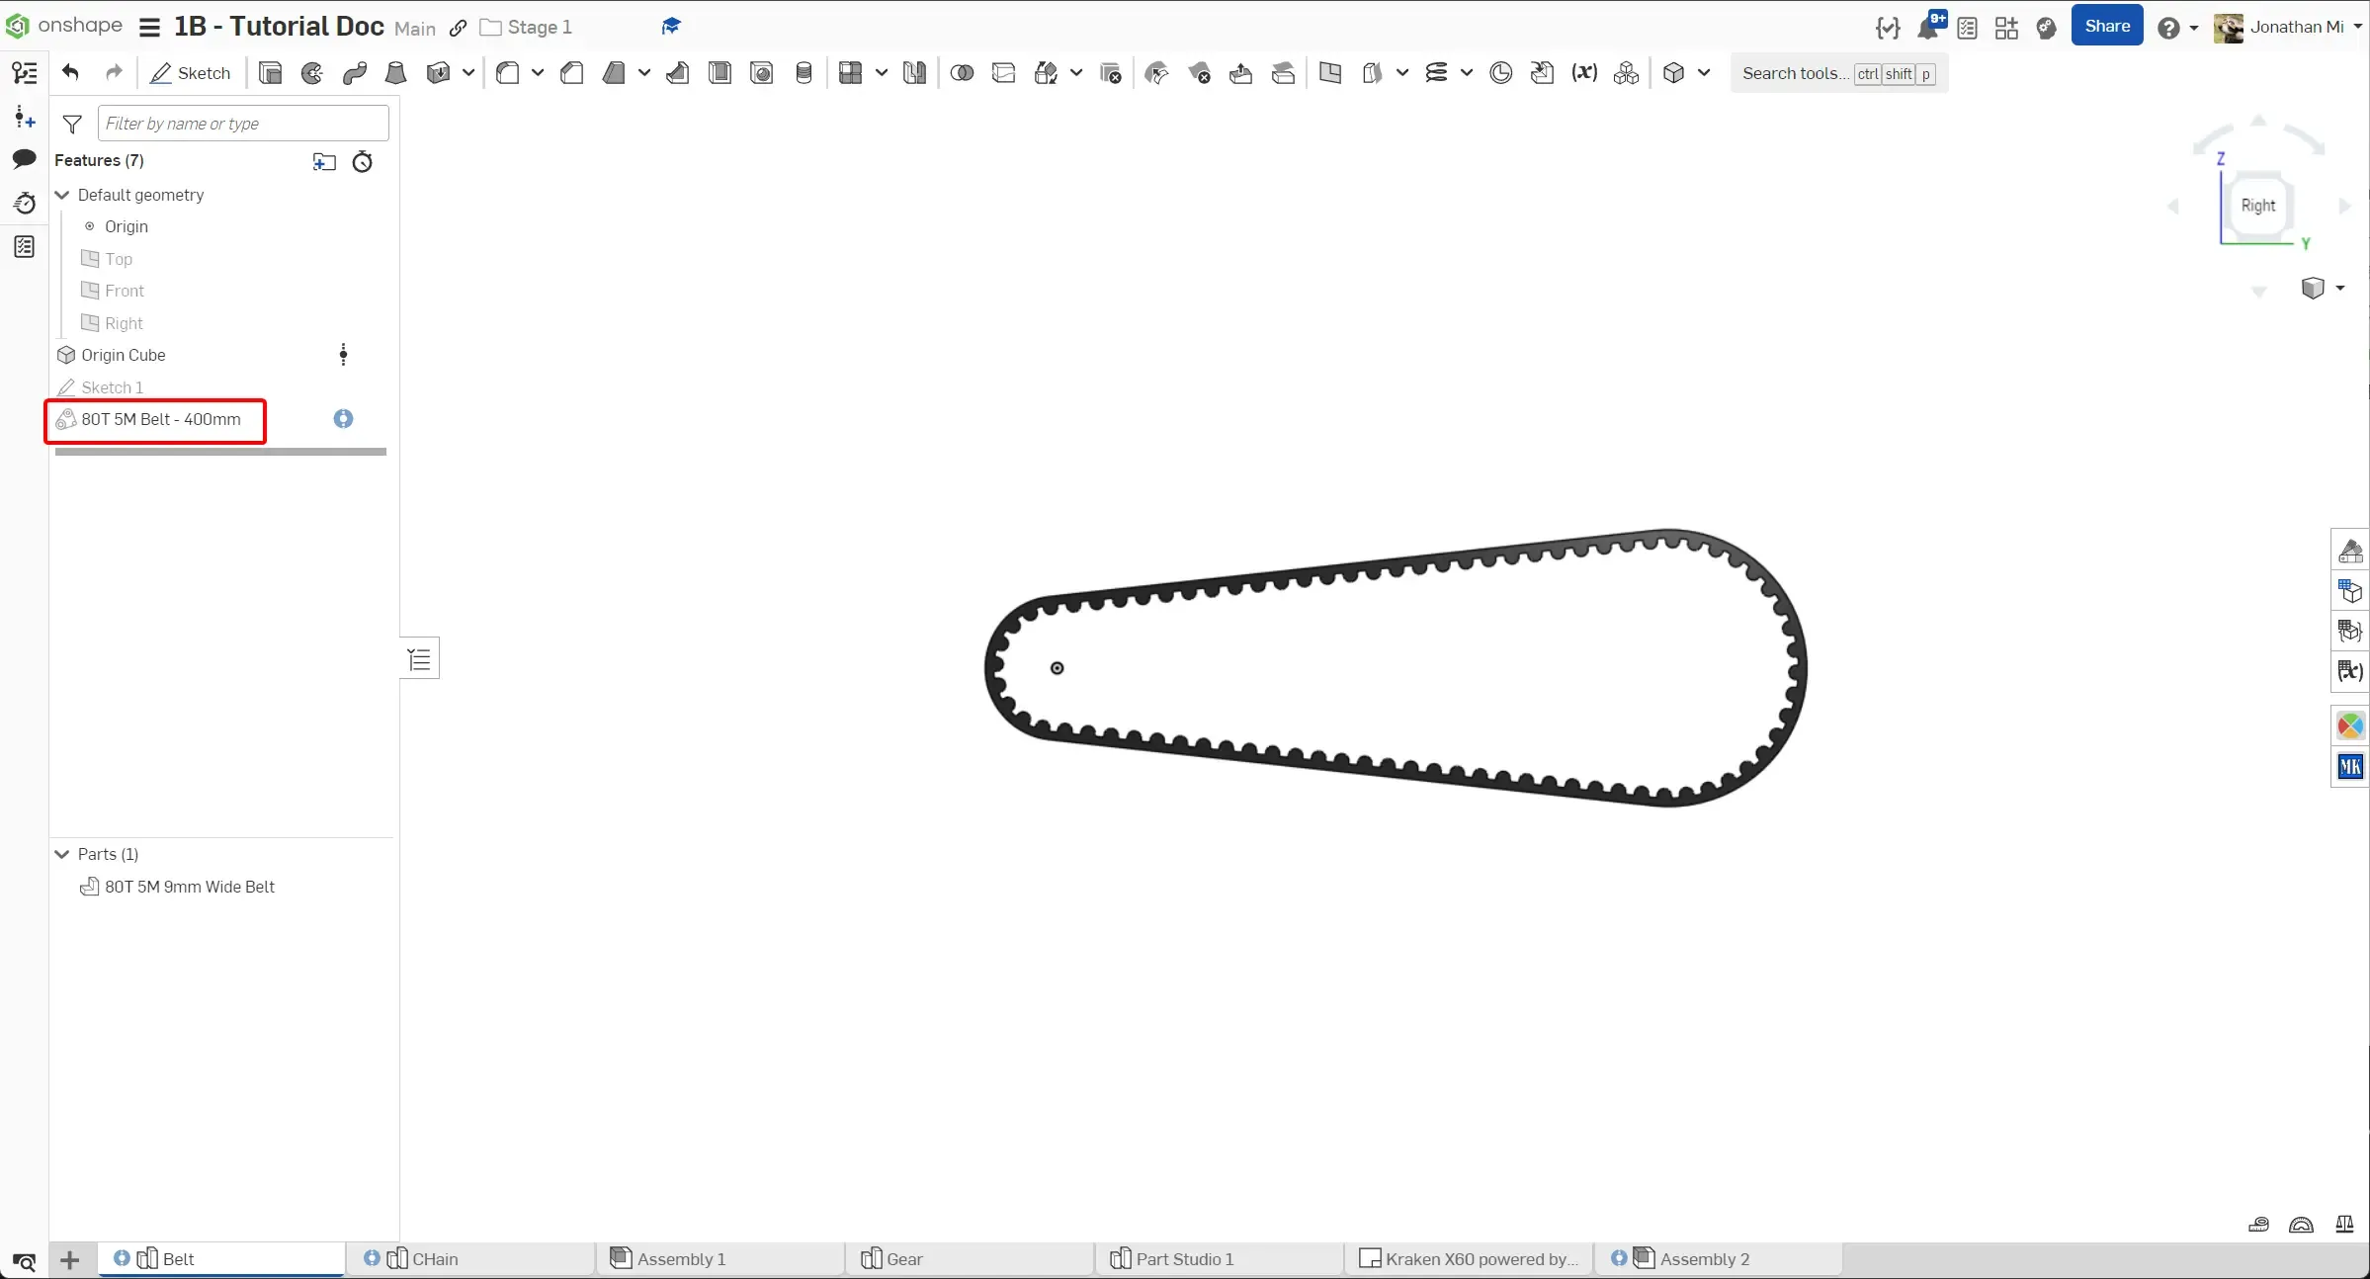2370x1279 pixels.
Task: Show the feature list flyout
Action: (x=419, y=657)
